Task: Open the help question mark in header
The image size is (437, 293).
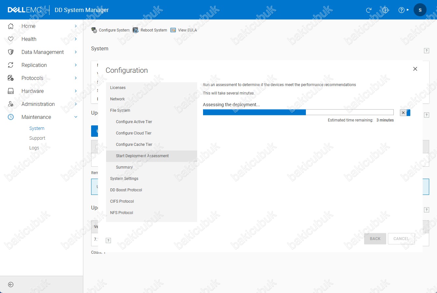Action: [x=402, y=10]
